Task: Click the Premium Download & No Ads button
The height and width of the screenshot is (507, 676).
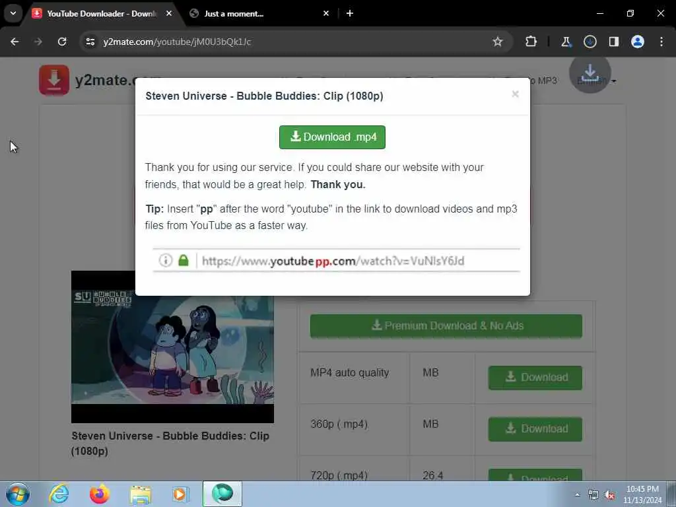Action: 446,326
